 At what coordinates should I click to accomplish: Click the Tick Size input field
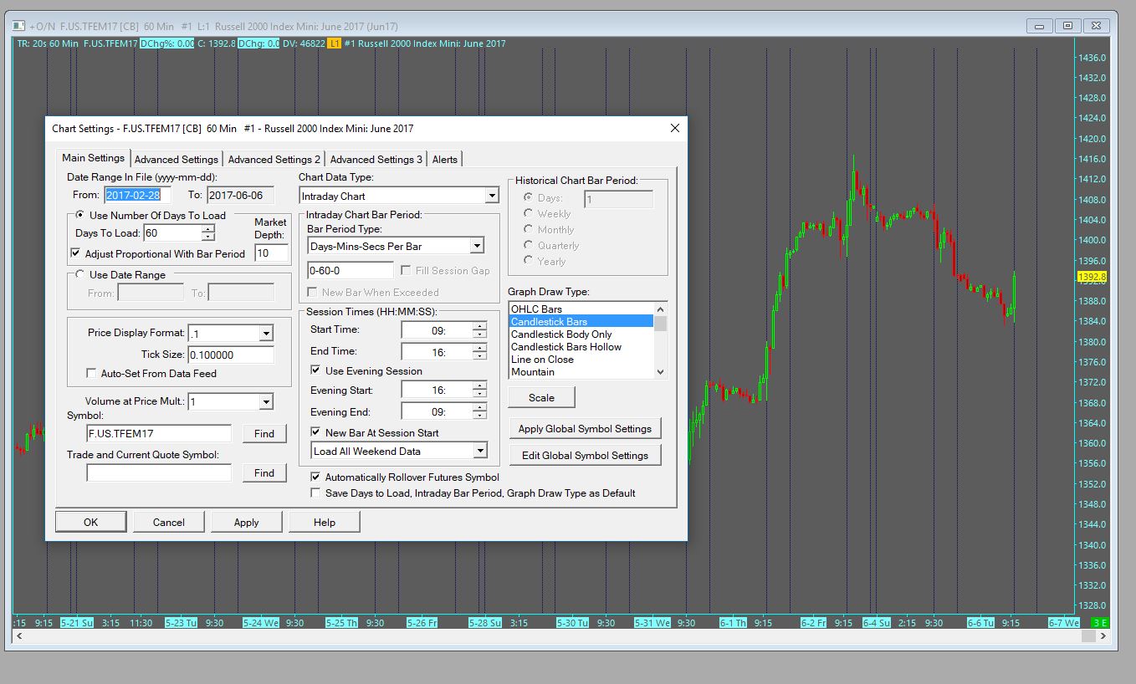(231, 355)
